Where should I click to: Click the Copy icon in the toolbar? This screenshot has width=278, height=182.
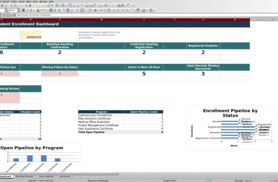15,6
